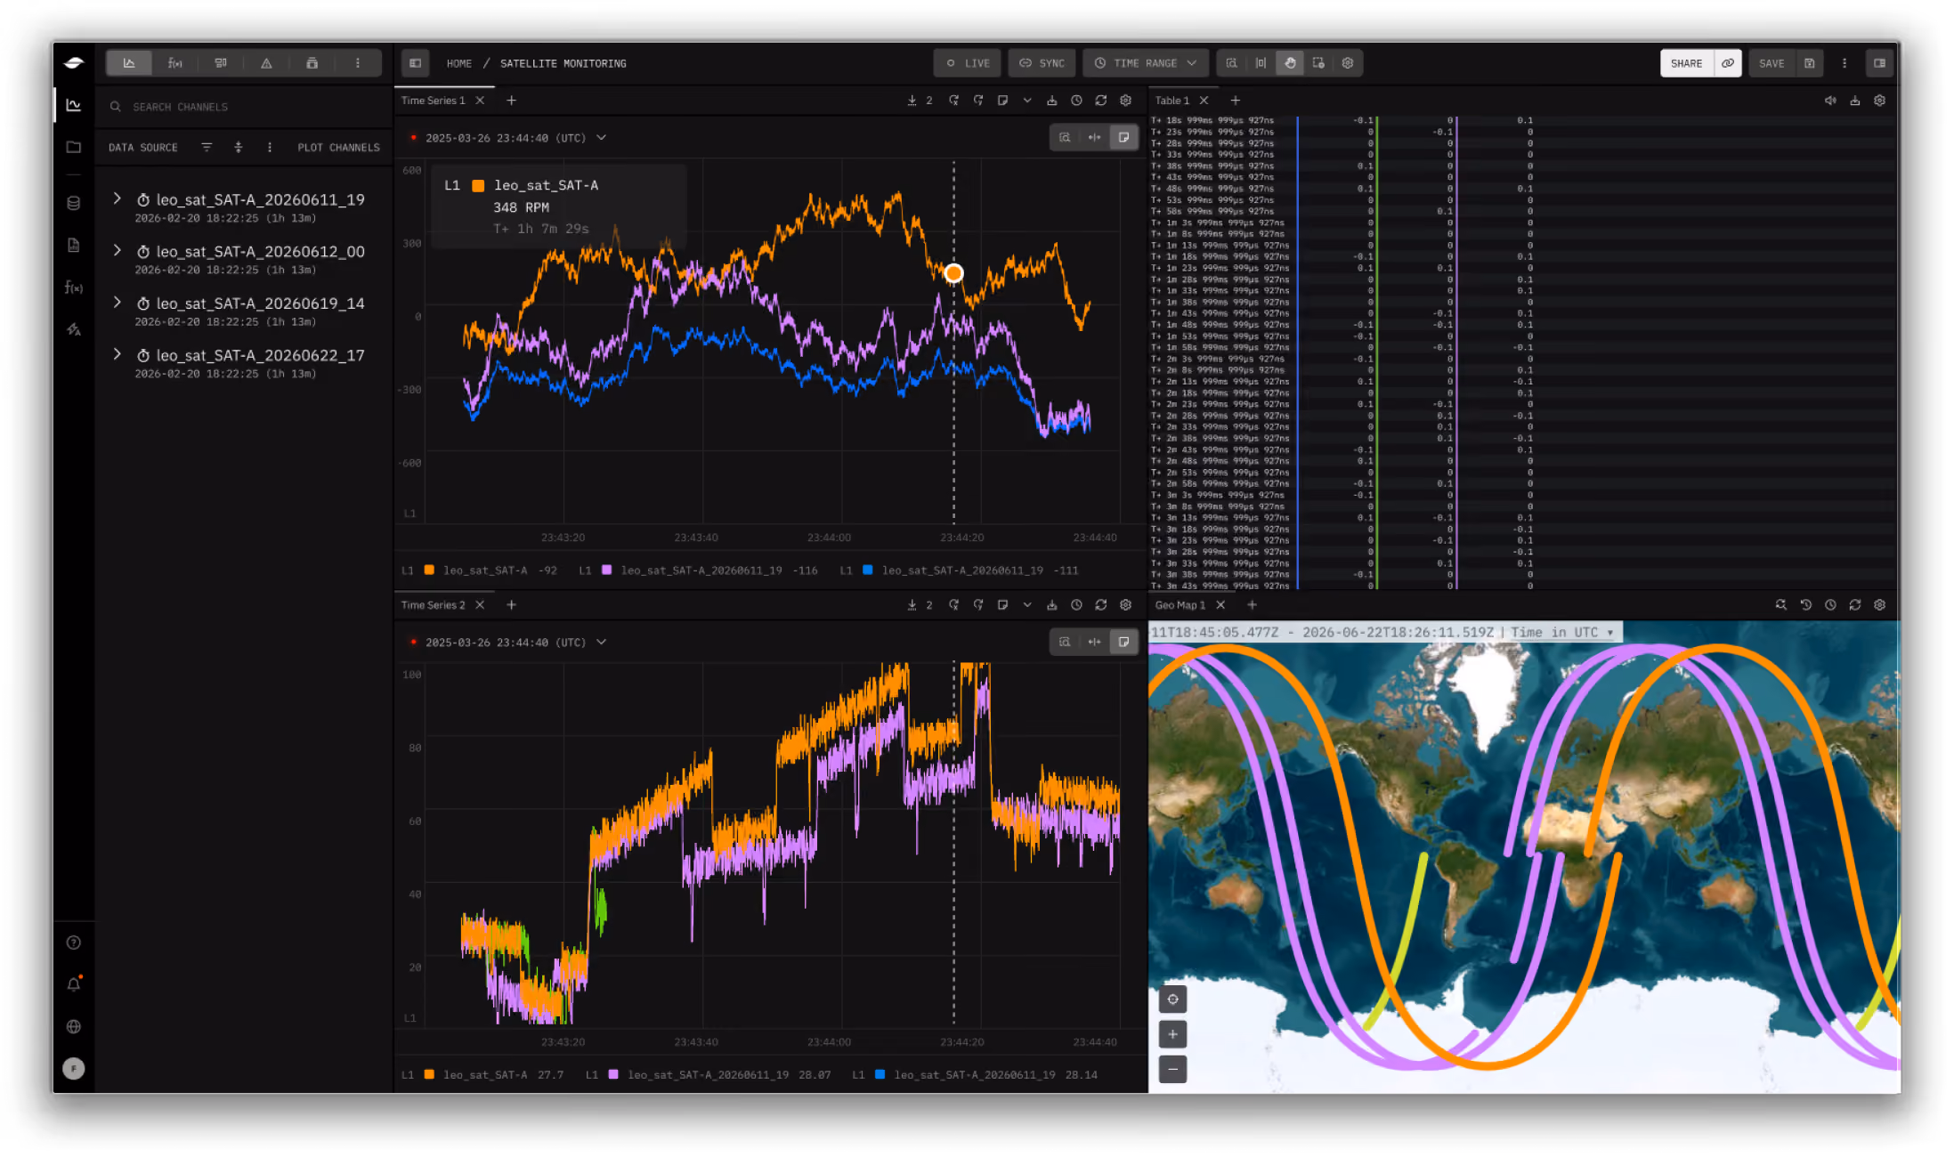Expand leo_sat_SAT-A_20260619_14 data source
Screen dimensions: 1954x1157
117,303
